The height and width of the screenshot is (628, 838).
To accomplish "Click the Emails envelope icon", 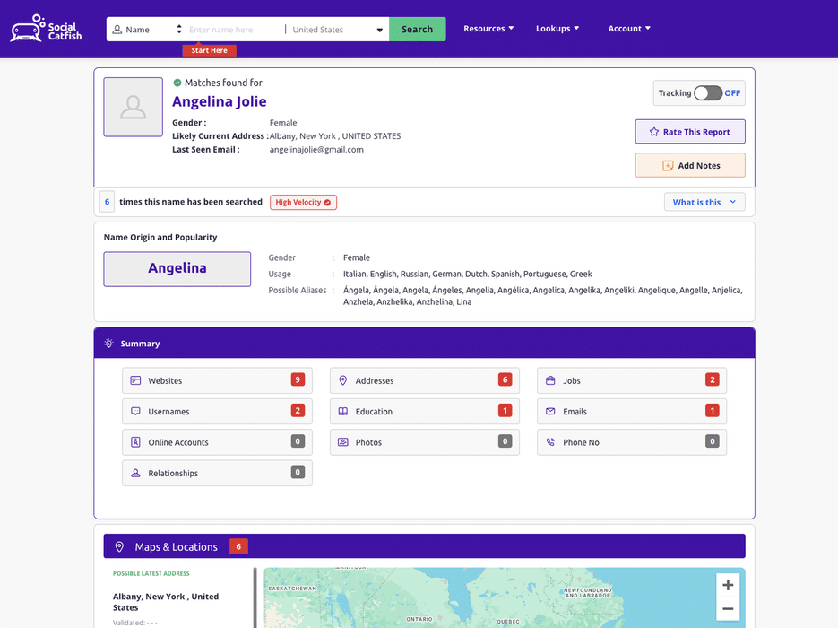I will pyautogui.click(x=550, y=412).
